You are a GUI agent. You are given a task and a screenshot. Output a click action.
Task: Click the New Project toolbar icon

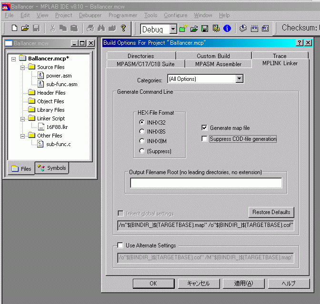[183, 29]
